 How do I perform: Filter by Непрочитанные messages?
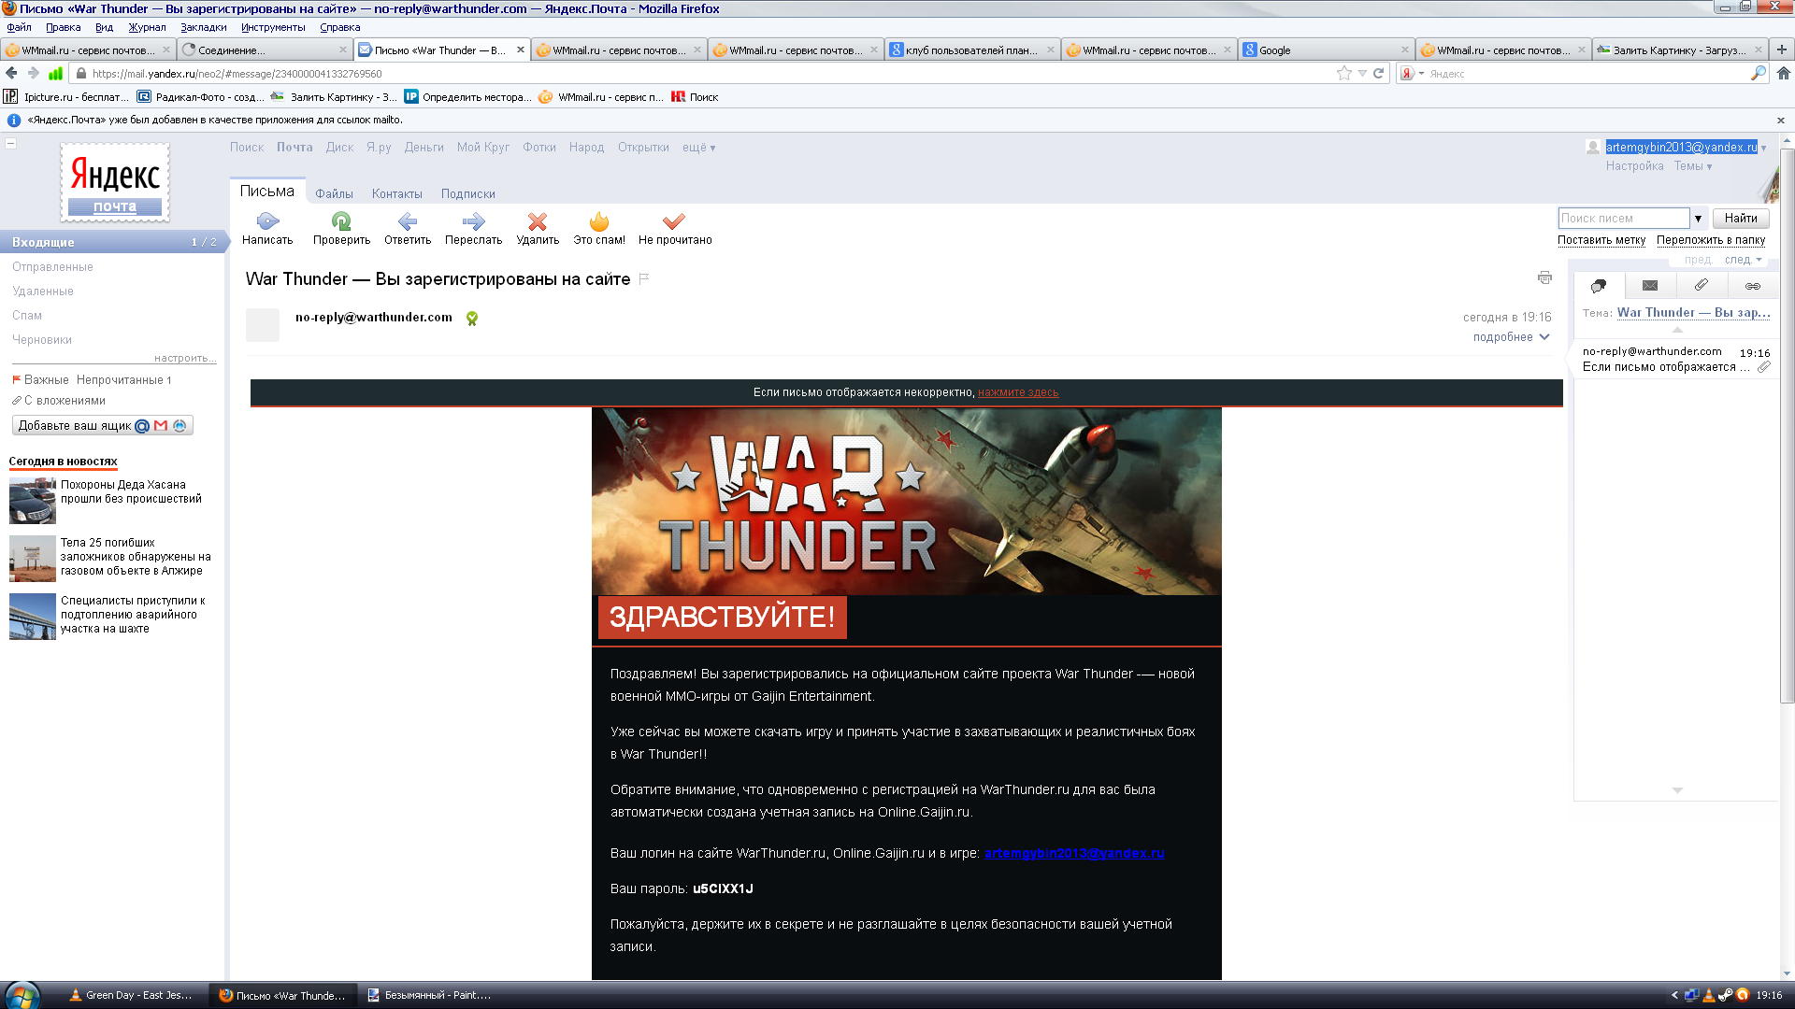(x=123, y=380)
